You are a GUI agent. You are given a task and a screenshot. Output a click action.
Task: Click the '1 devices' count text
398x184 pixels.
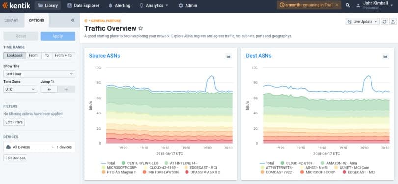(x=64, y=147)
